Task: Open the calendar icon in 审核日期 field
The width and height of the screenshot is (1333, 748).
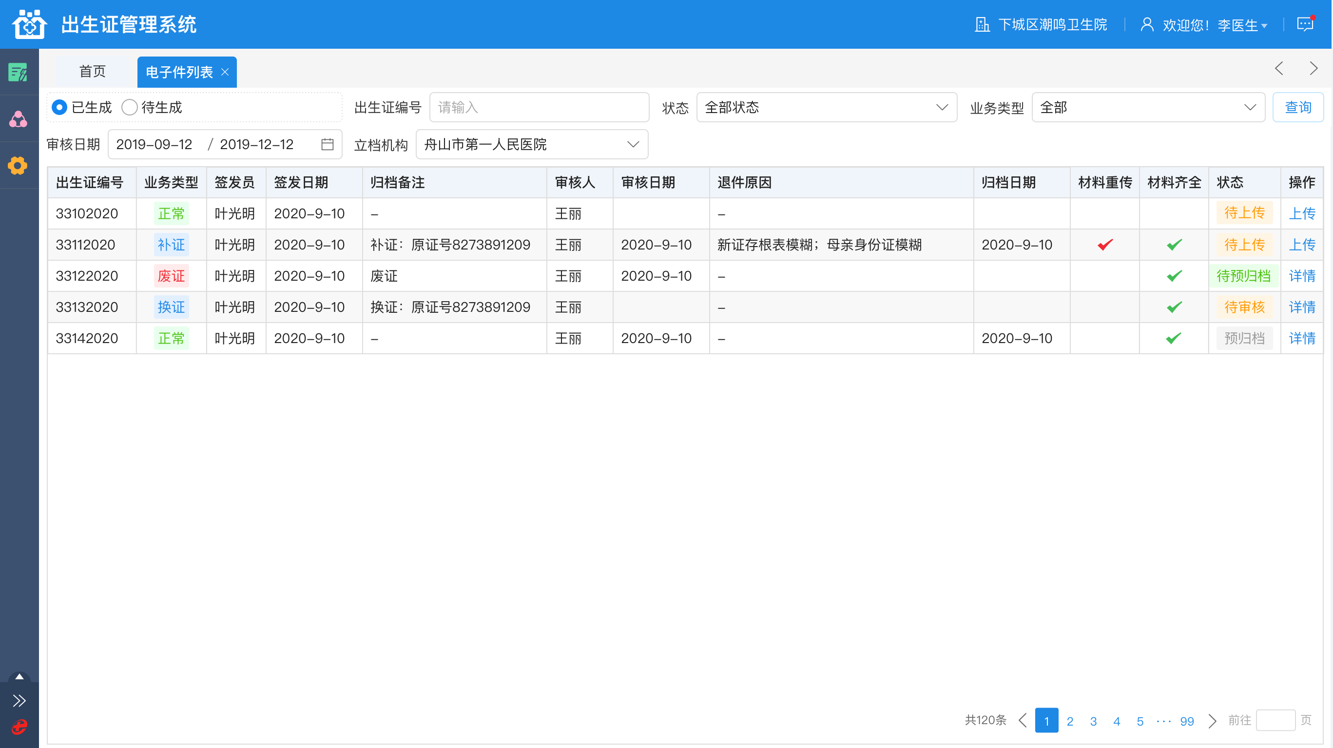Action: [x=328, y=144]
